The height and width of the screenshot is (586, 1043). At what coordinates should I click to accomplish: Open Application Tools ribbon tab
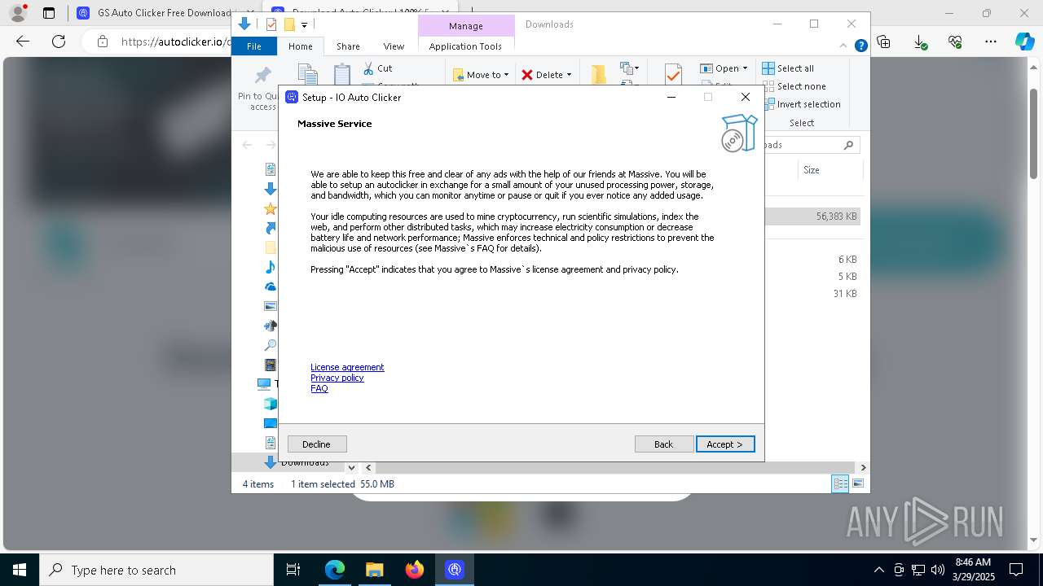465,46
